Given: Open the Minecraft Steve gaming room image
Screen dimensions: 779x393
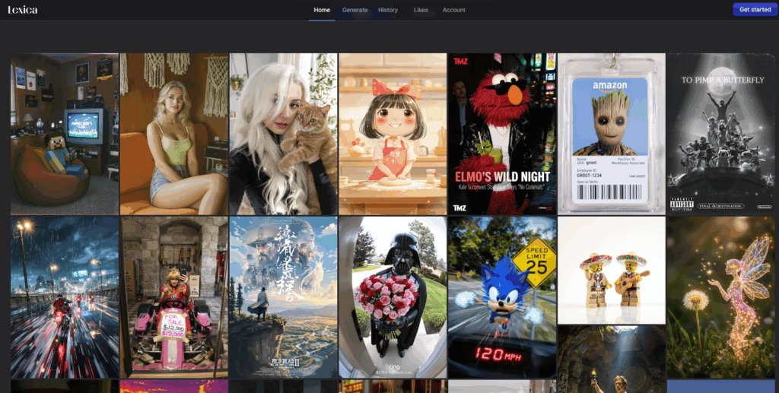Looking at the screenshot, I should point(65,134).
